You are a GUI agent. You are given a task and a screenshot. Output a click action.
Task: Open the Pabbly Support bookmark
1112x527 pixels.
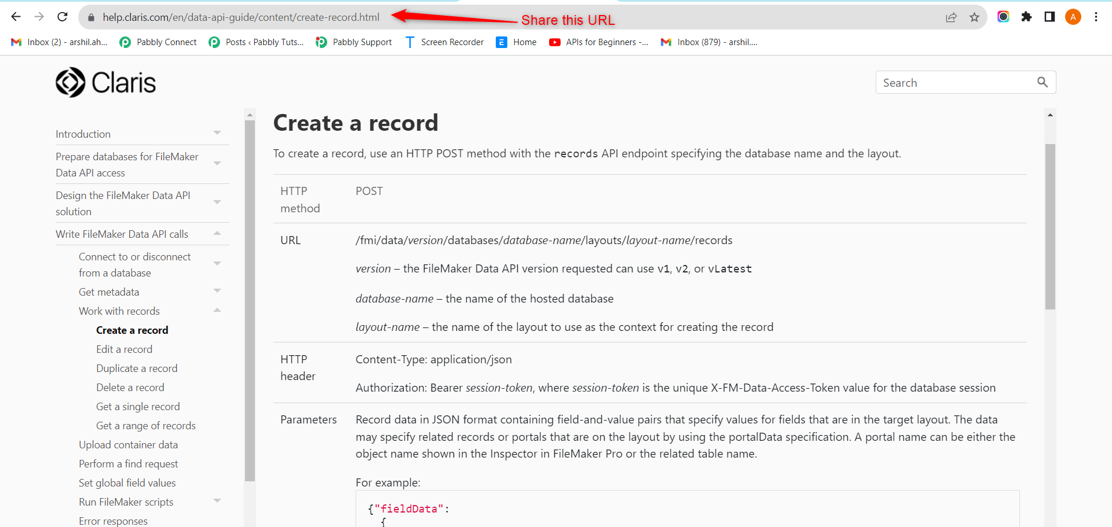tap(354, 42)
